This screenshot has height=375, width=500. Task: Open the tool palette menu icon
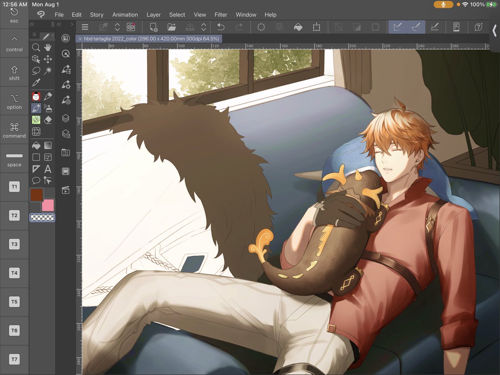click(34, 35)
